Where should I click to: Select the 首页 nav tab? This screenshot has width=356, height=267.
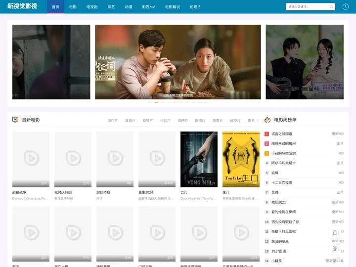pyautogui.click(x=55, y=7)
